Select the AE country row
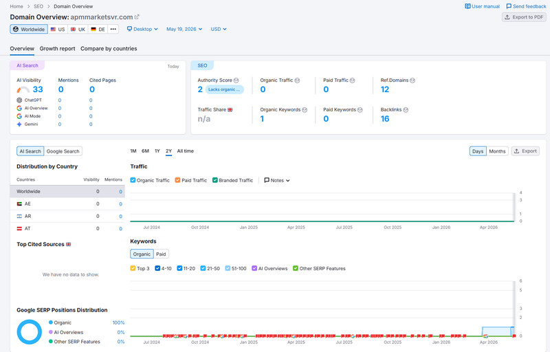Image resolution: width=550 pixels, height=352 pixels. click(x=67, y=203)
